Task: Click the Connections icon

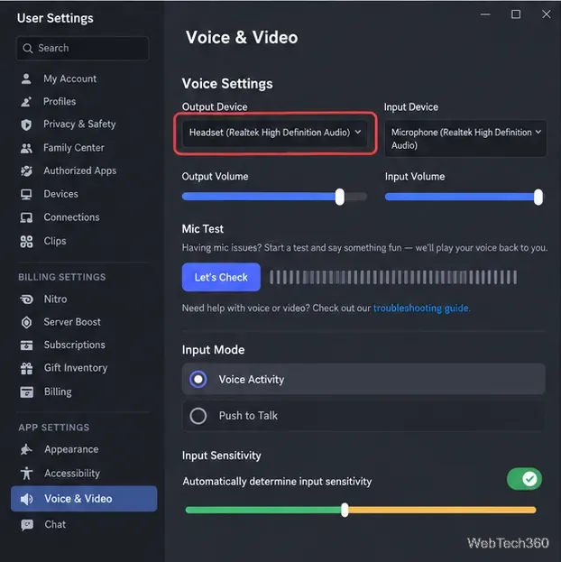Action: pyautogui.click(x=26, y=217)
